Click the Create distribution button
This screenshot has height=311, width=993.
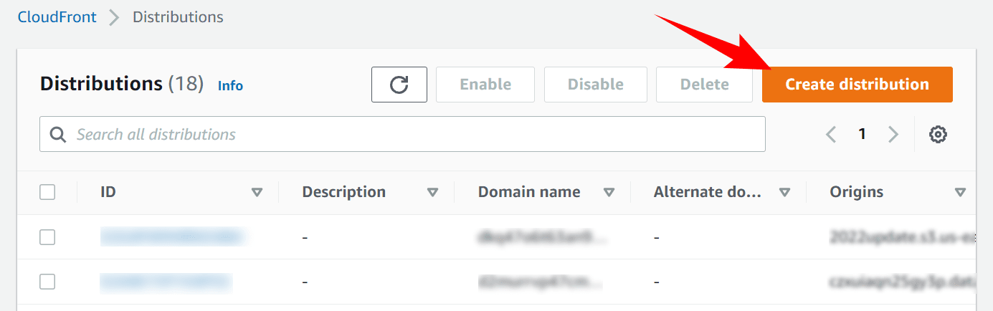click(x=857, y=85)
